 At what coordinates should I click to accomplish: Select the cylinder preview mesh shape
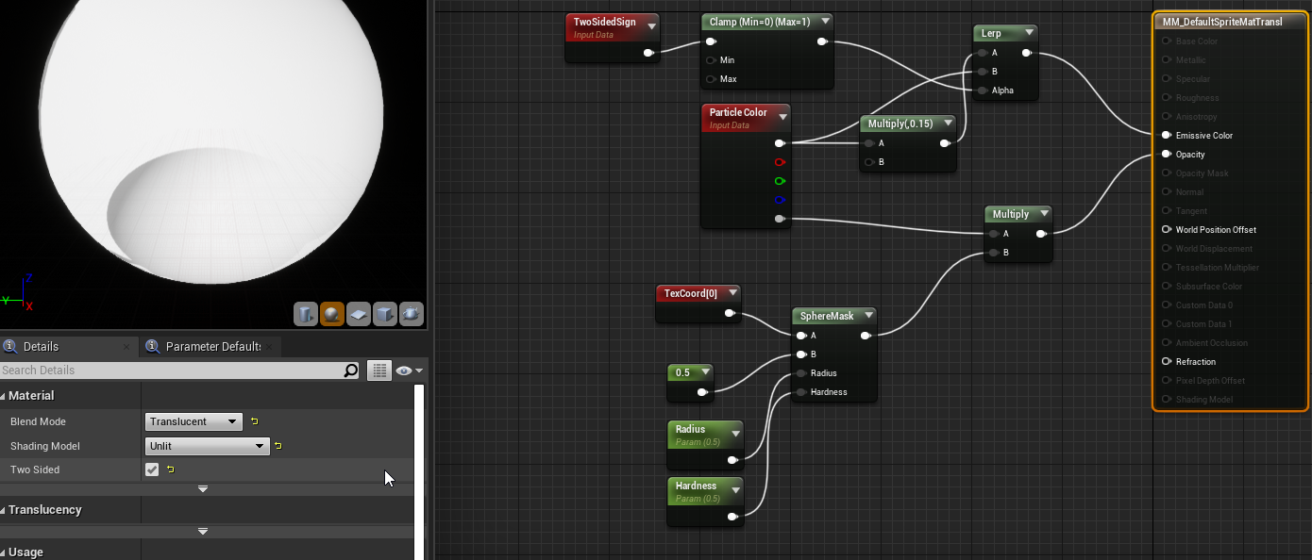pos(306,313)
